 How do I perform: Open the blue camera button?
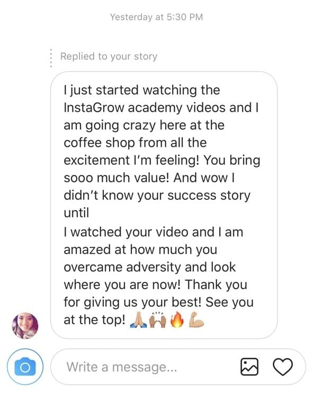pyautogui.click(x=25, y=367)
